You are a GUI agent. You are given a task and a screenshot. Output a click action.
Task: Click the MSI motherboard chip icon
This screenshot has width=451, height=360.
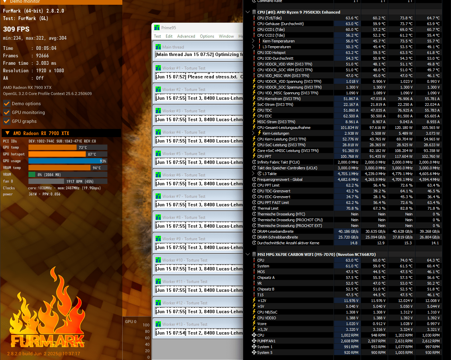pos(254,254)
